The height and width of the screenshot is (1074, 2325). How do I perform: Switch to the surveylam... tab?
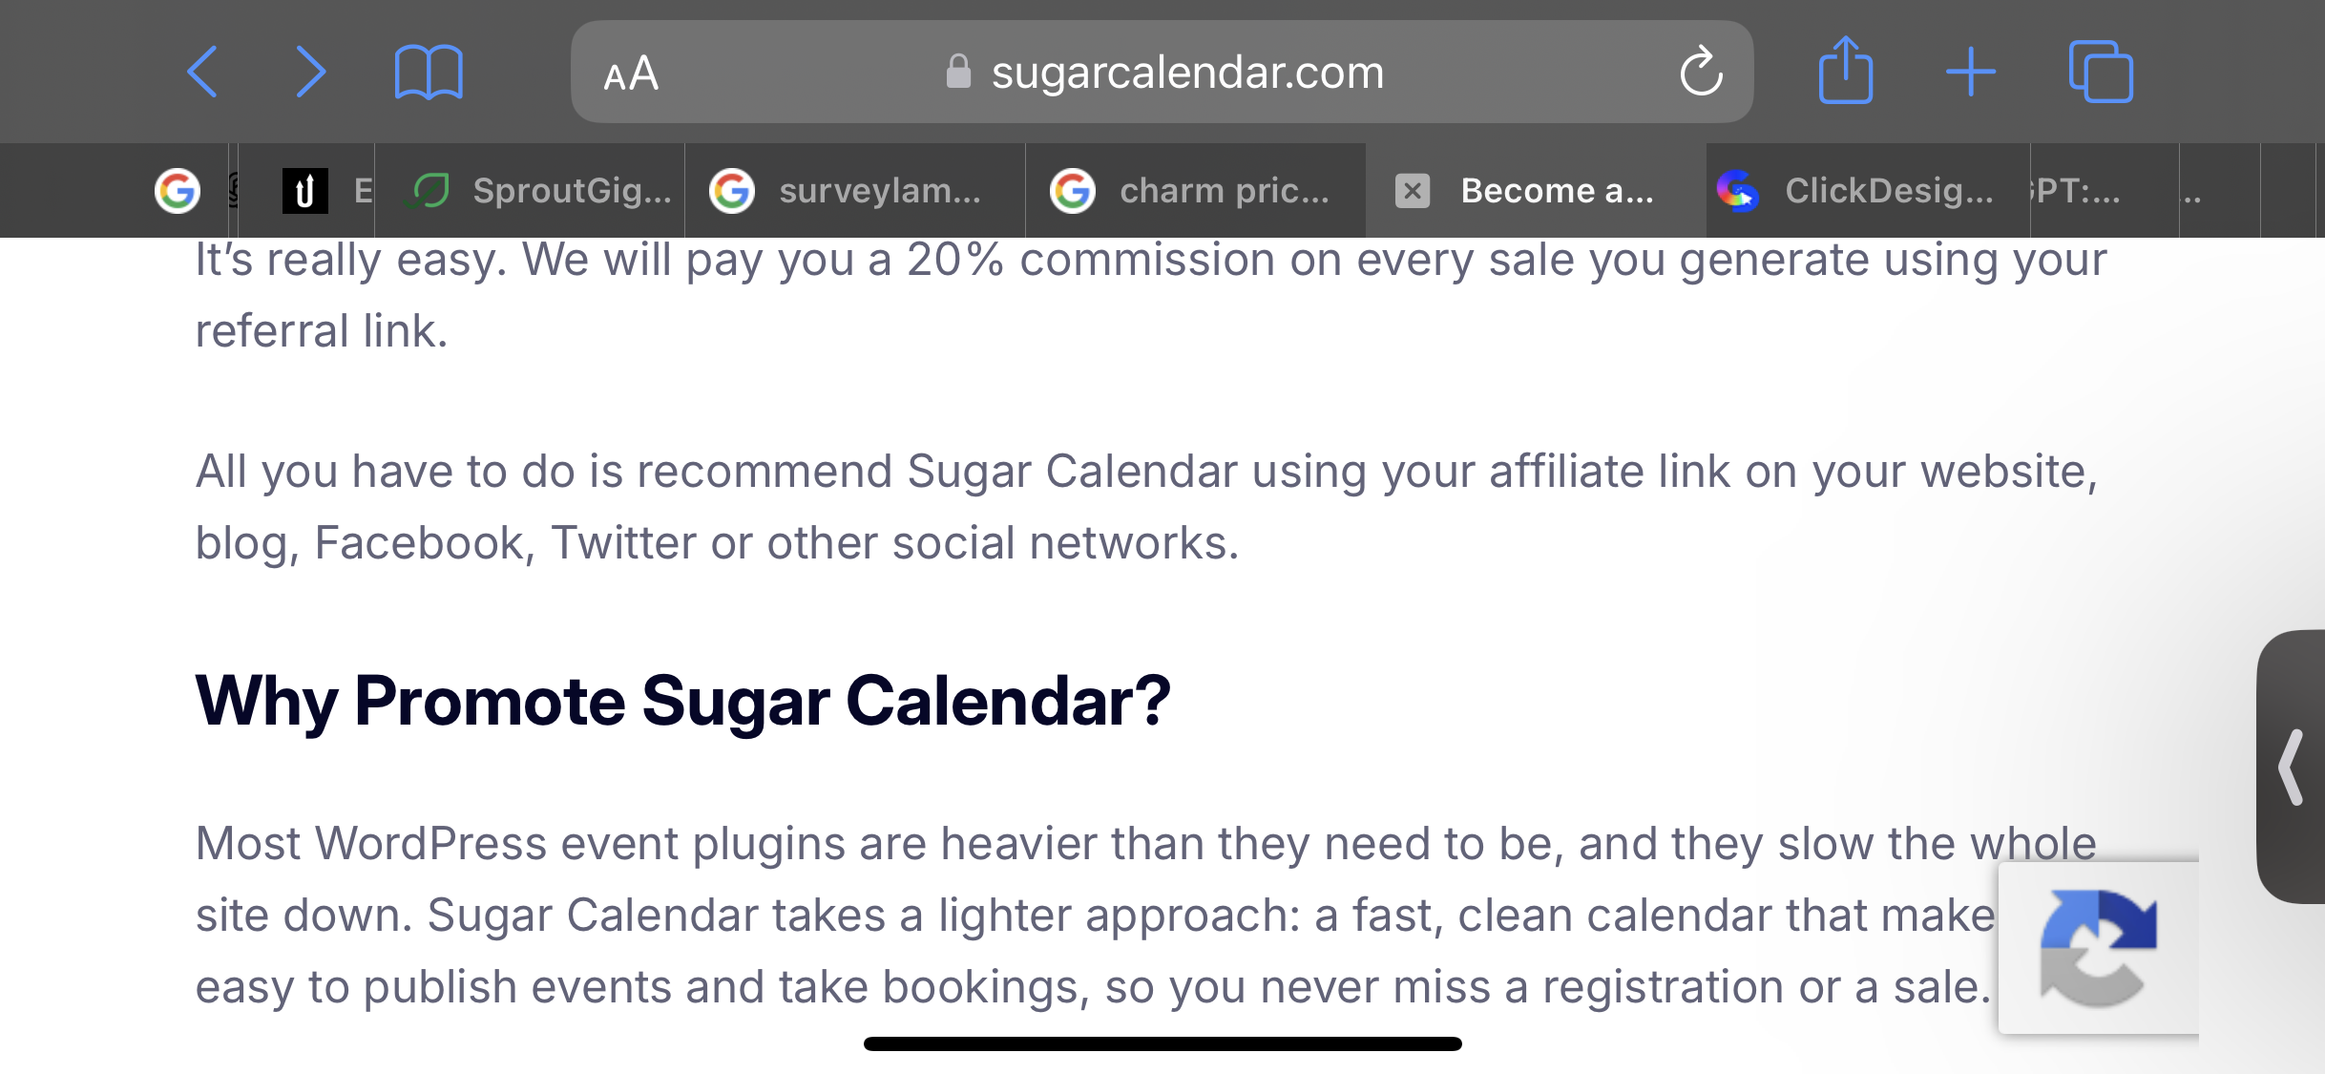tap(855, 190)
